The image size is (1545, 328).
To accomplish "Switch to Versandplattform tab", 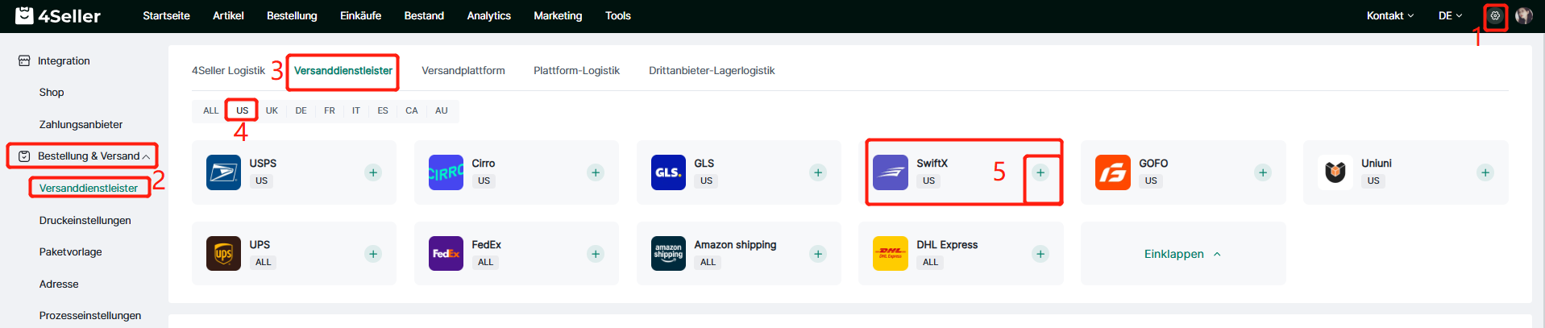I will (463, 71).
